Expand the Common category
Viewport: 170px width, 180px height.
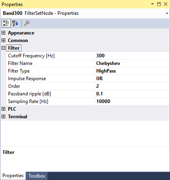tap(4, 40)
